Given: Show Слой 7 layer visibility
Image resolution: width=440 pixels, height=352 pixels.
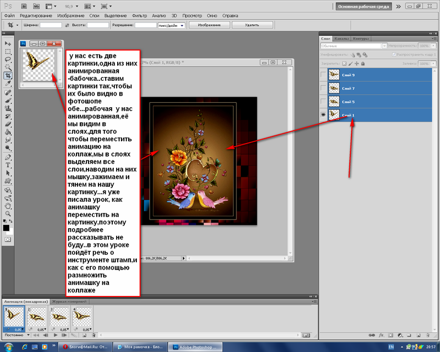Looking at the screenshot, I should (x=323, y=89).
